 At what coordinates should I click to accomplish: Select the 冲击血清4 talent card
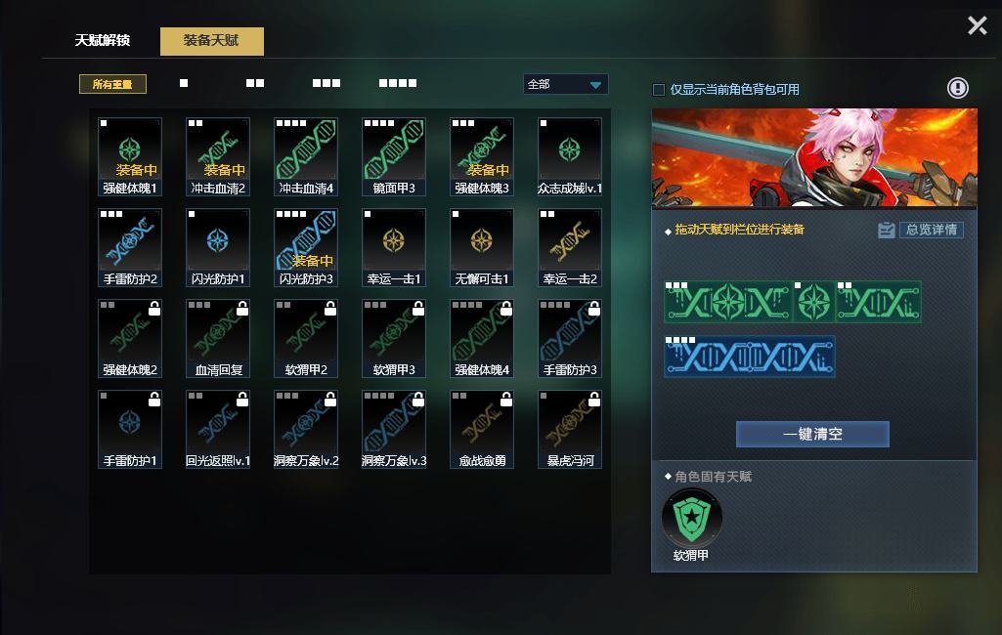click(305, 156)
